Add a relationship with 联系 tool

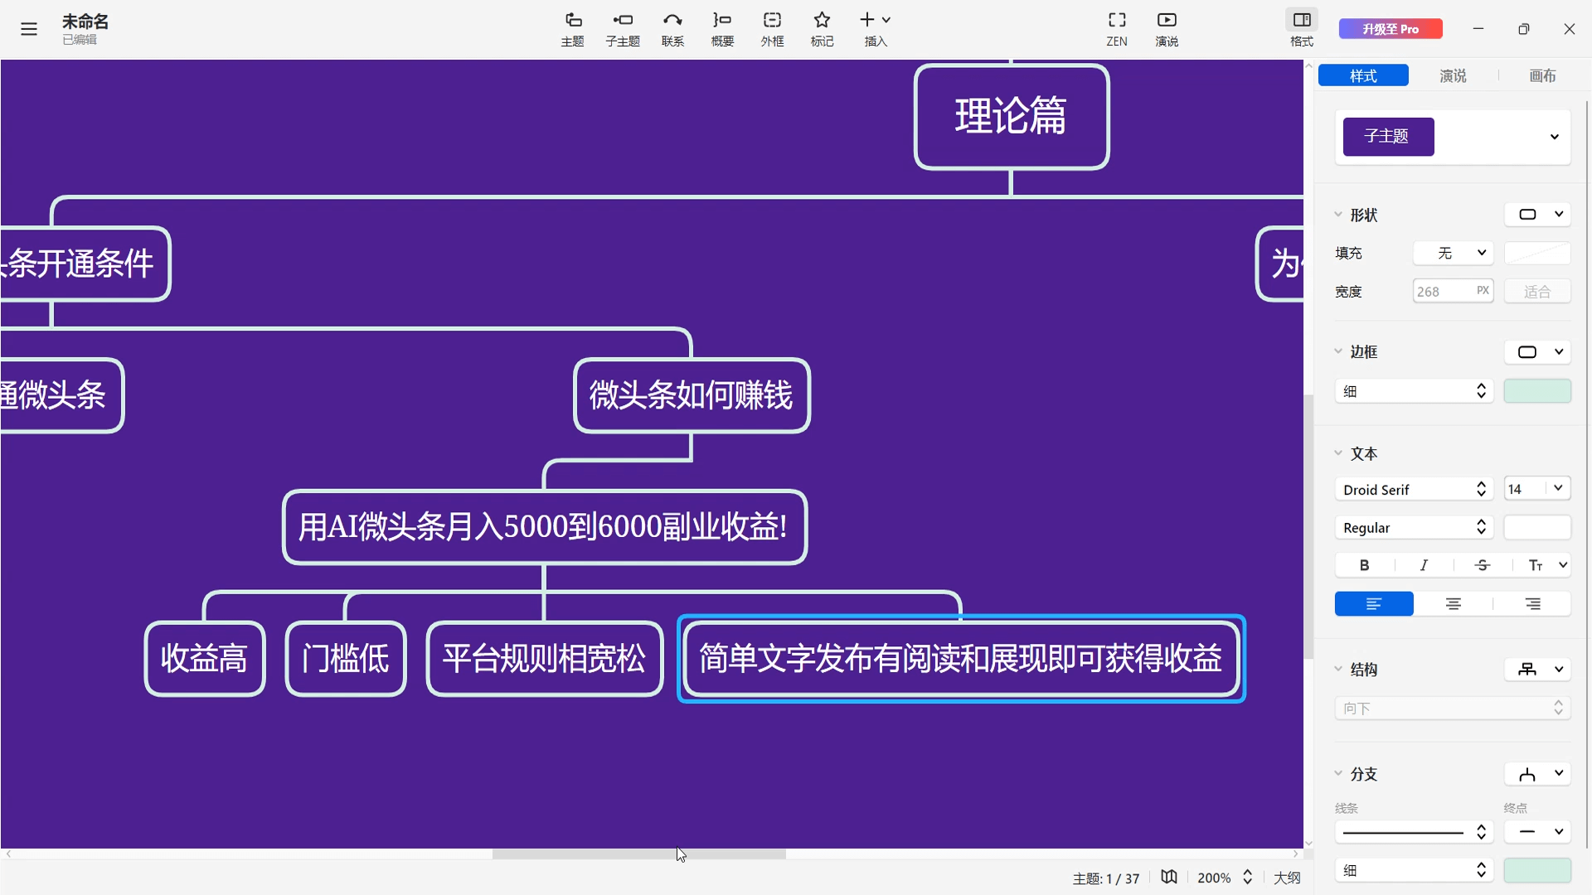pos(672,29)
